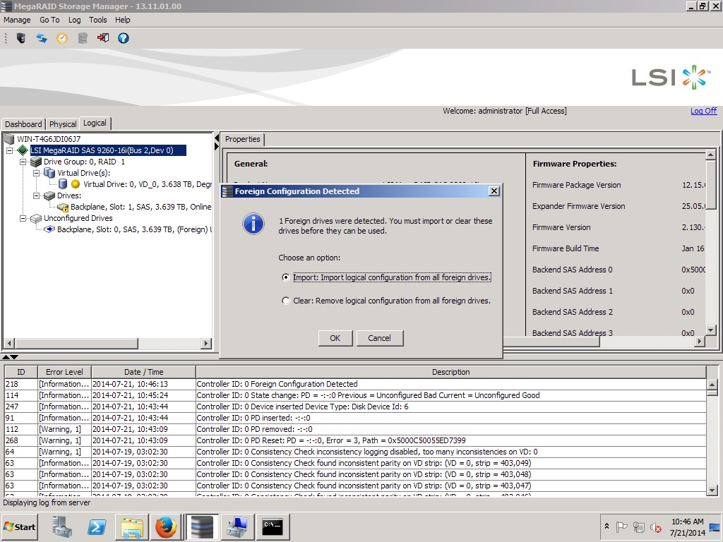Select the Virtual Drive 0 cylinder icon

point(63,184)
